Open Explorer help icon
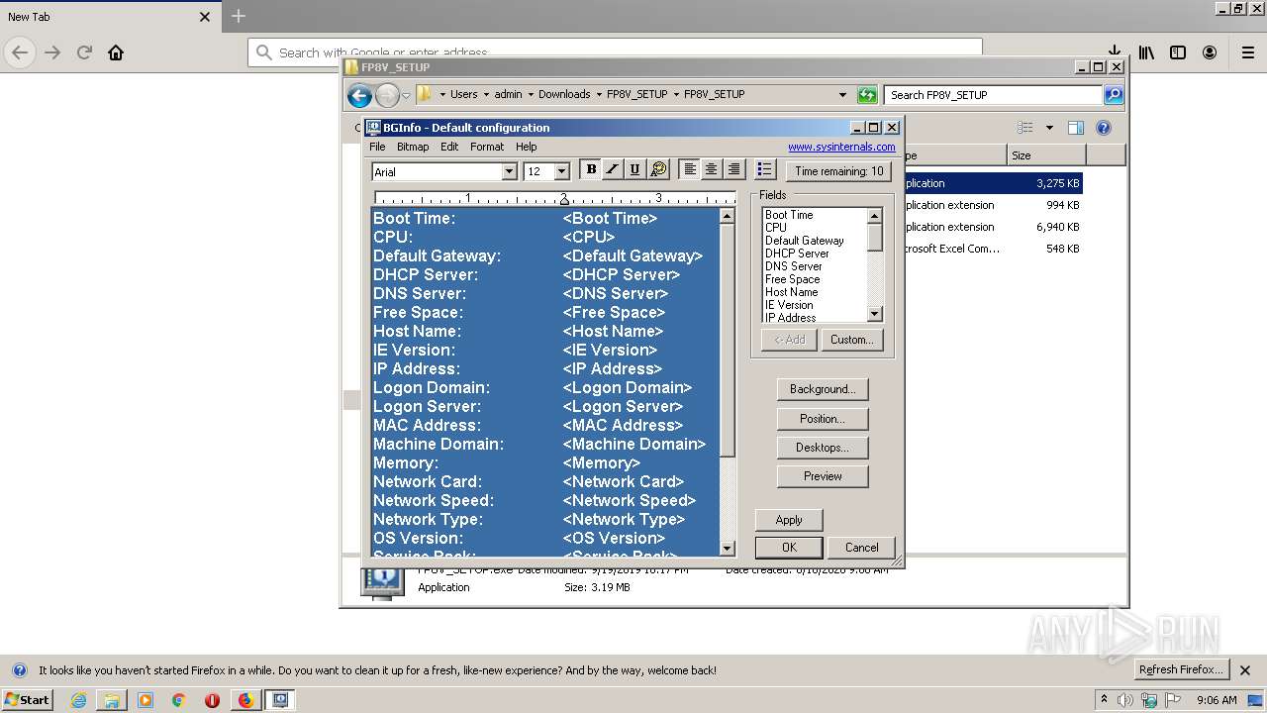The width and height of the screenshot is (1267, 713). pos(1104,128)
